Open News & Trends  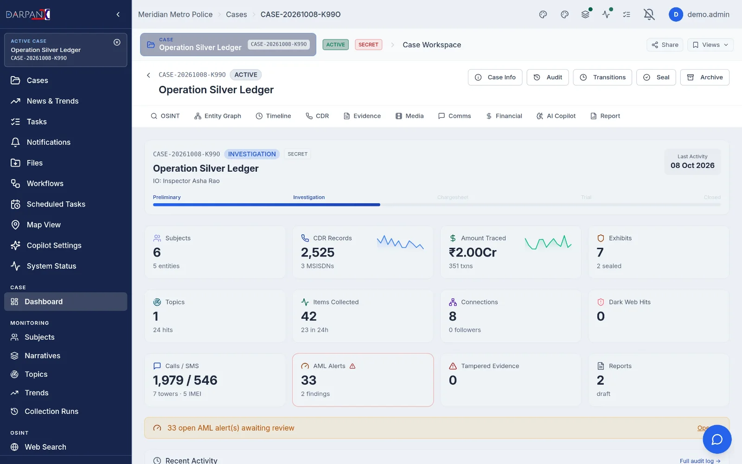(x=66, y=101)
